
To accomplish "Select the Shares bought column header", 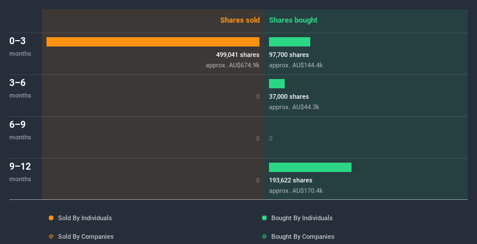I will click(x=293, y=20).
